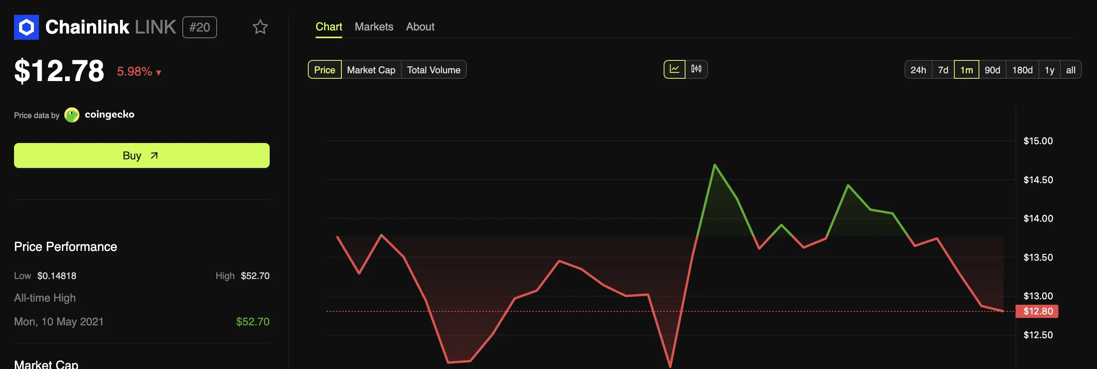Open the coingecko attribution link

pyautogui.click(x=110, y=114)
